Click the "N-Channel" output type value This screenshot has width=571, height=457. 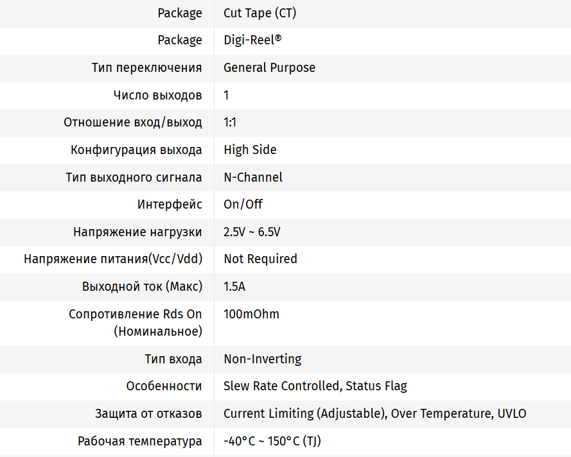252,178
